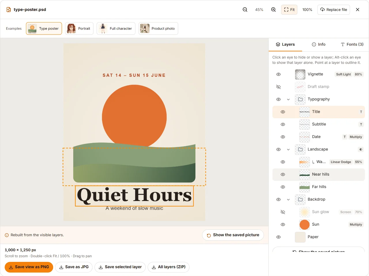
Task: Show the hidden Draft stamp layer
Action: coord(278,87)
